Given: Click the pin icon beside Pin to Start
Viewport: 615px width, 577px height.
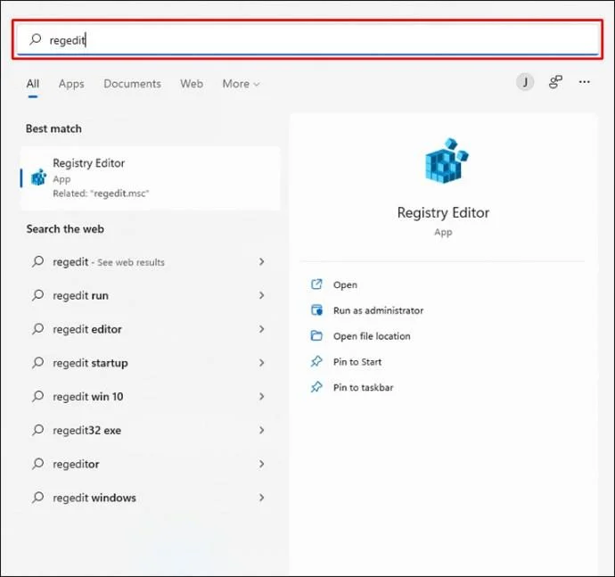Looking at the screenshot, I should (x=316, y=361).
